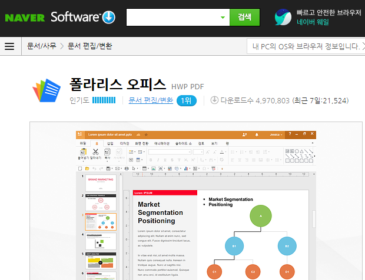Open the 네이버 웨일 link

click(x=313, y=22)
